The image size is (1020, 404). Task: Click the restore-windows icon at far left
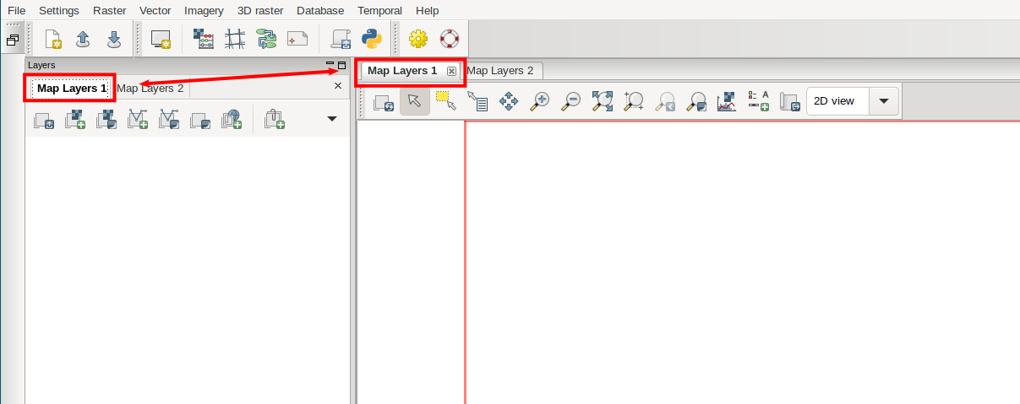point(13,40)
